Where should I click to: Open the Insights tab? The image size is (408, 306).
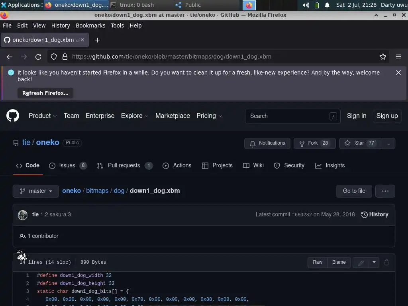[330, 165]
